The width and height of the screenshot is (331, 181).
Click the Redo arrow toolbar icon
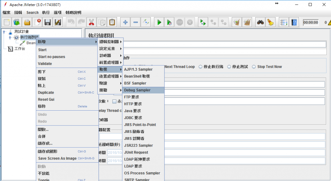click(81, 22)
